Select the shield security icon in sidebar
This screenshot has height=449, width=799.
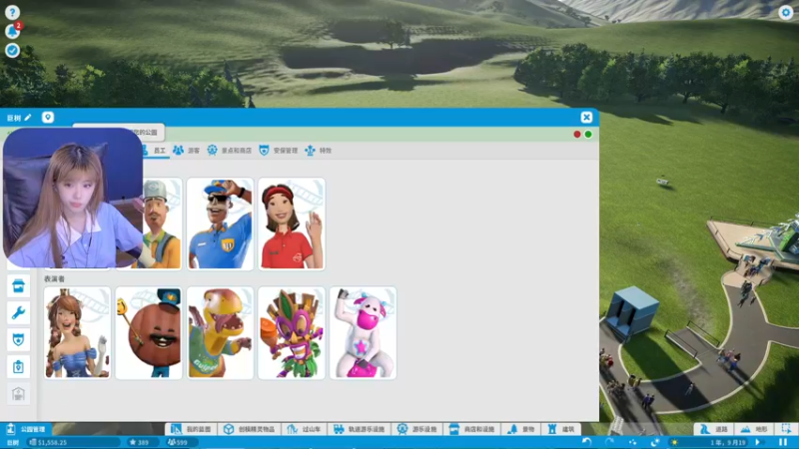18,339
